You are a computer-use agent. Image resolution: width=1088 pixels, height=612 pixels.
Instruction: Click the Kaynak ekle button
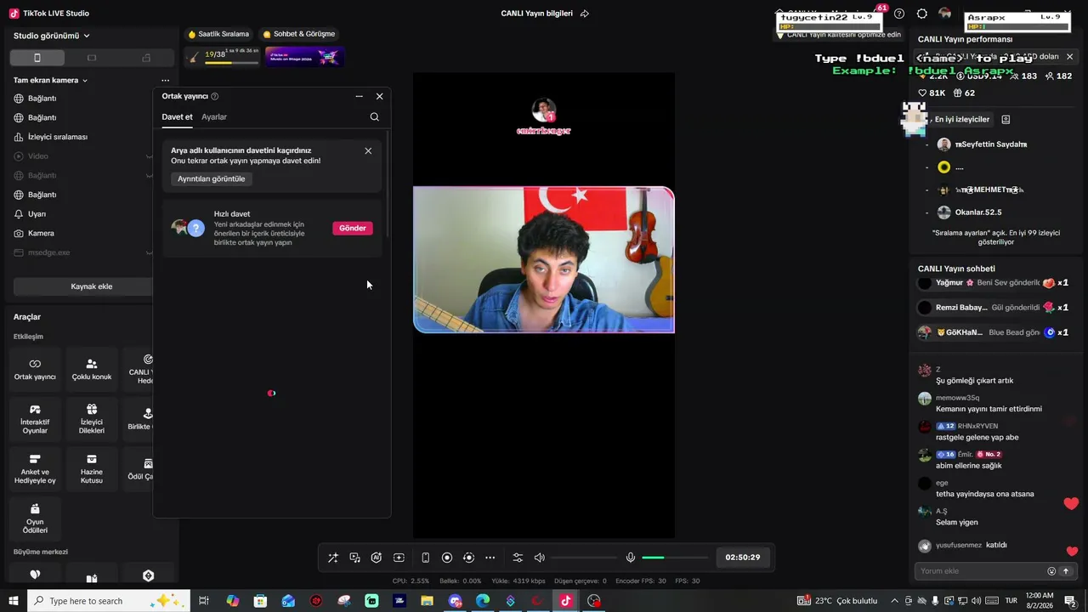coord(92,286)
